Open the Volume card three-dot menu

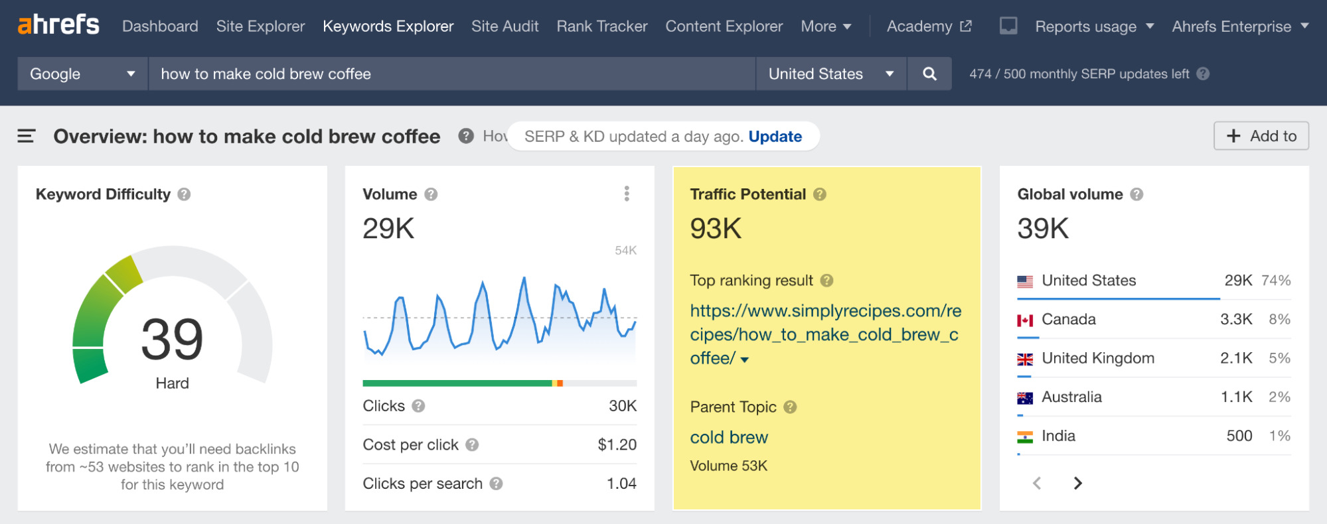pyautogui.click(x=627, y=194)
